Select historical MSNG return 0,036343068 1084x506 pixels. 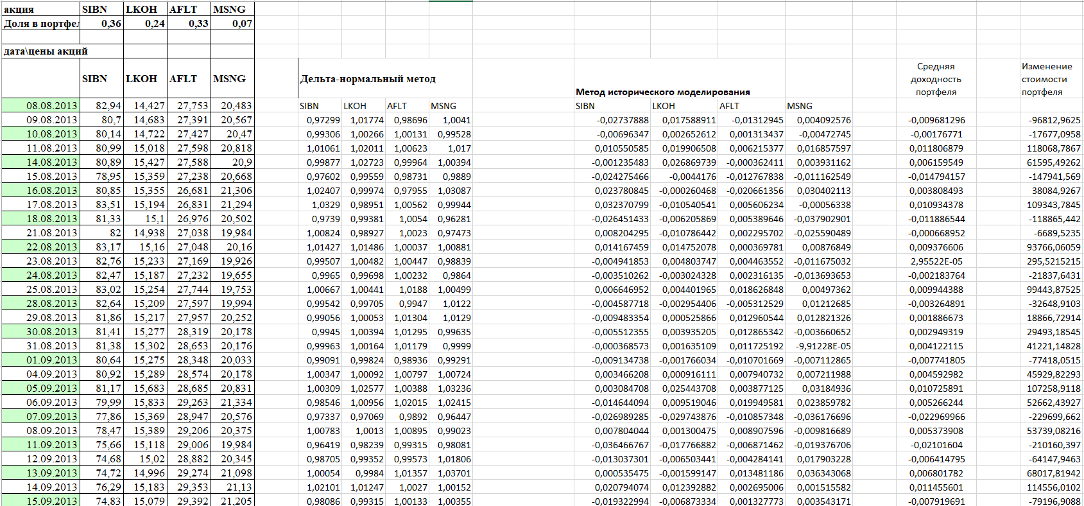[x=818, y=473]
